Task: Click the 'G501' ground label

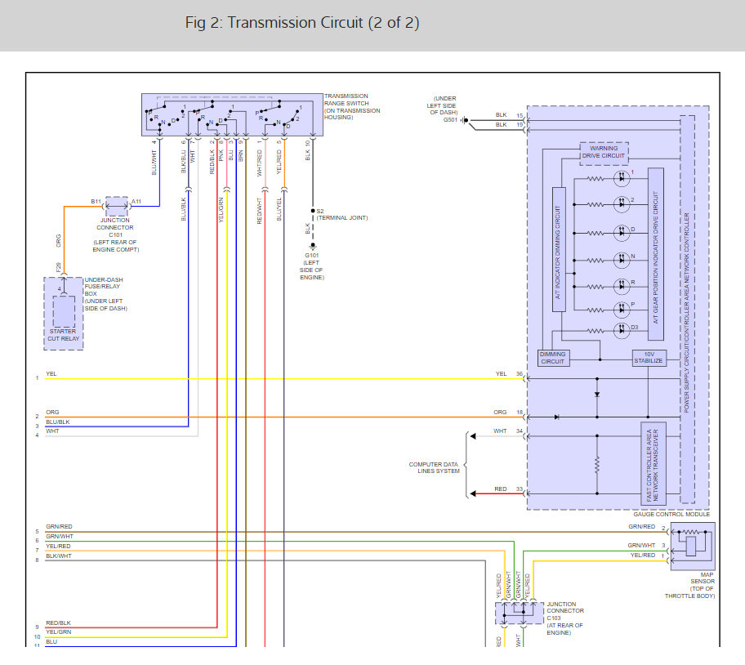Action: [450, 120]
